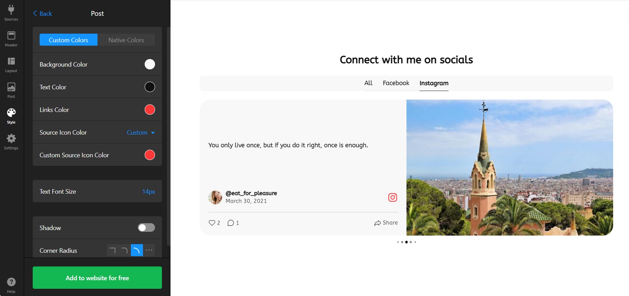
Task: Click the comment bubble icon
Action: [x=230, y=223]
